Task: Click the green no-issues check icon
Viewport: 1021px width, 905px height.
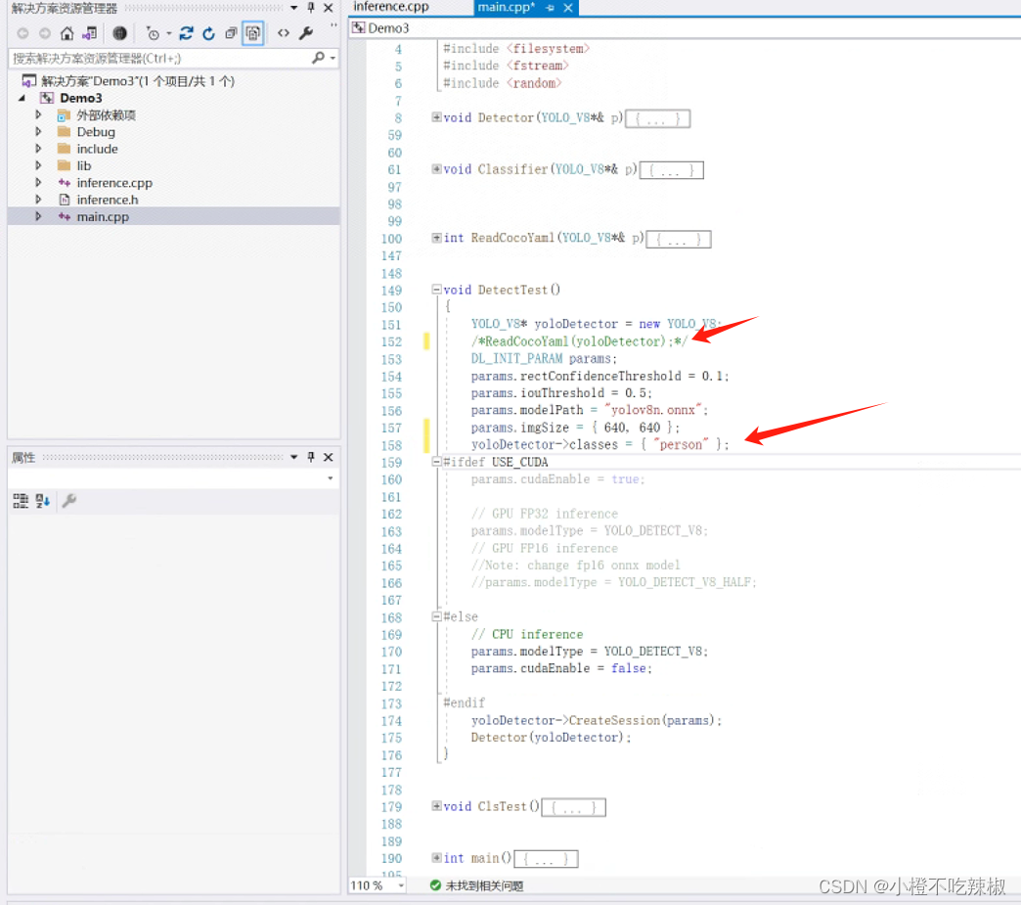Action: (x=435, y=885)
